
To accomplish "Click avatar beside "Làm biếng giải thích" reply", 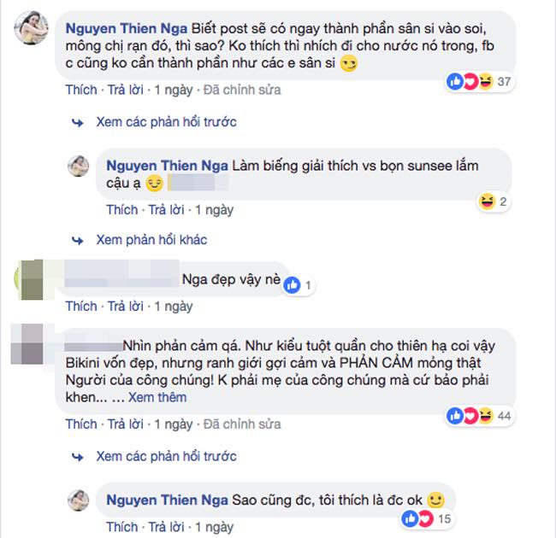I will (79, 166).
